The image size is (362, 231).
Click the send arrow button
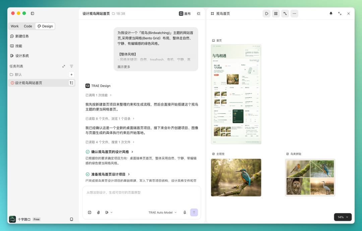[x=194, y=213]
